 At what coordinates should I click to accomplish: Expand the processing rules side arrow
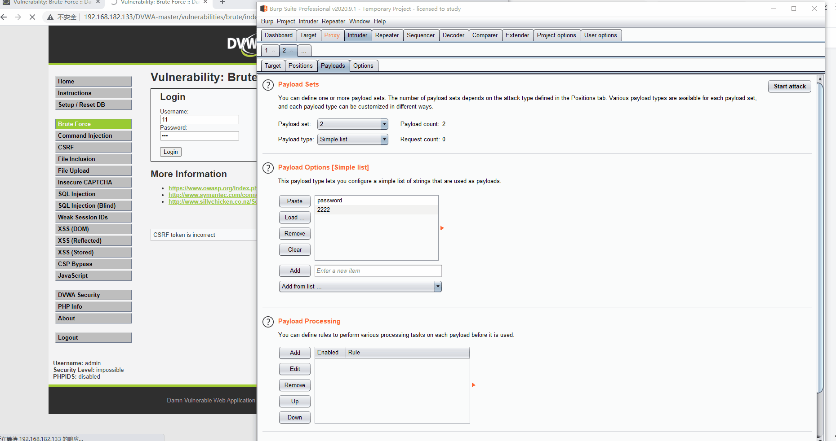click(x=473, y=385)
